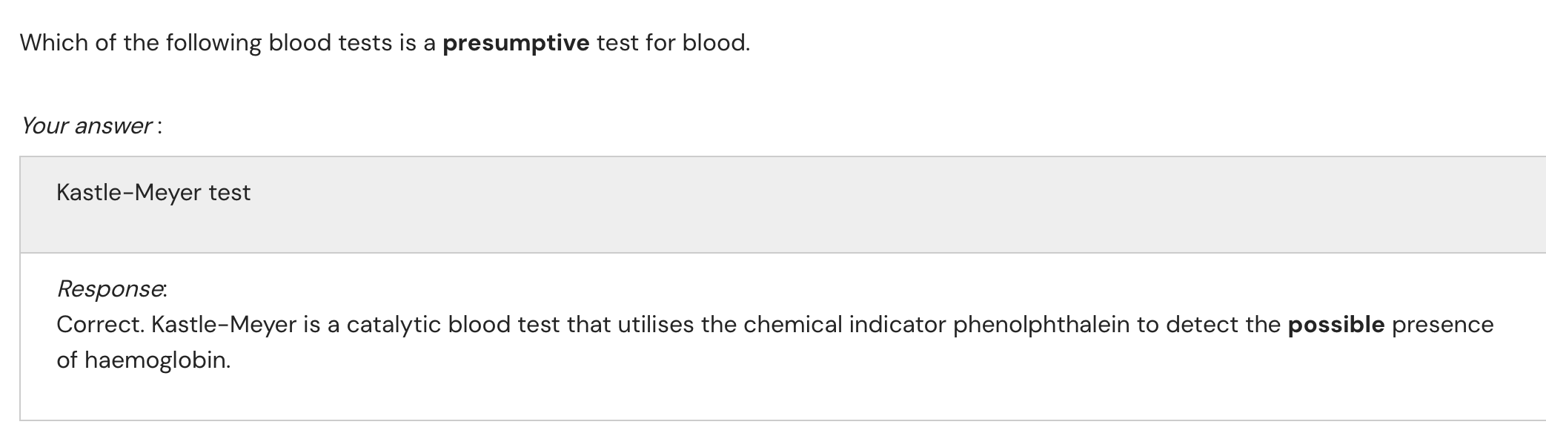Click the bold word "possible" in the response

(x=1336, y=325)
